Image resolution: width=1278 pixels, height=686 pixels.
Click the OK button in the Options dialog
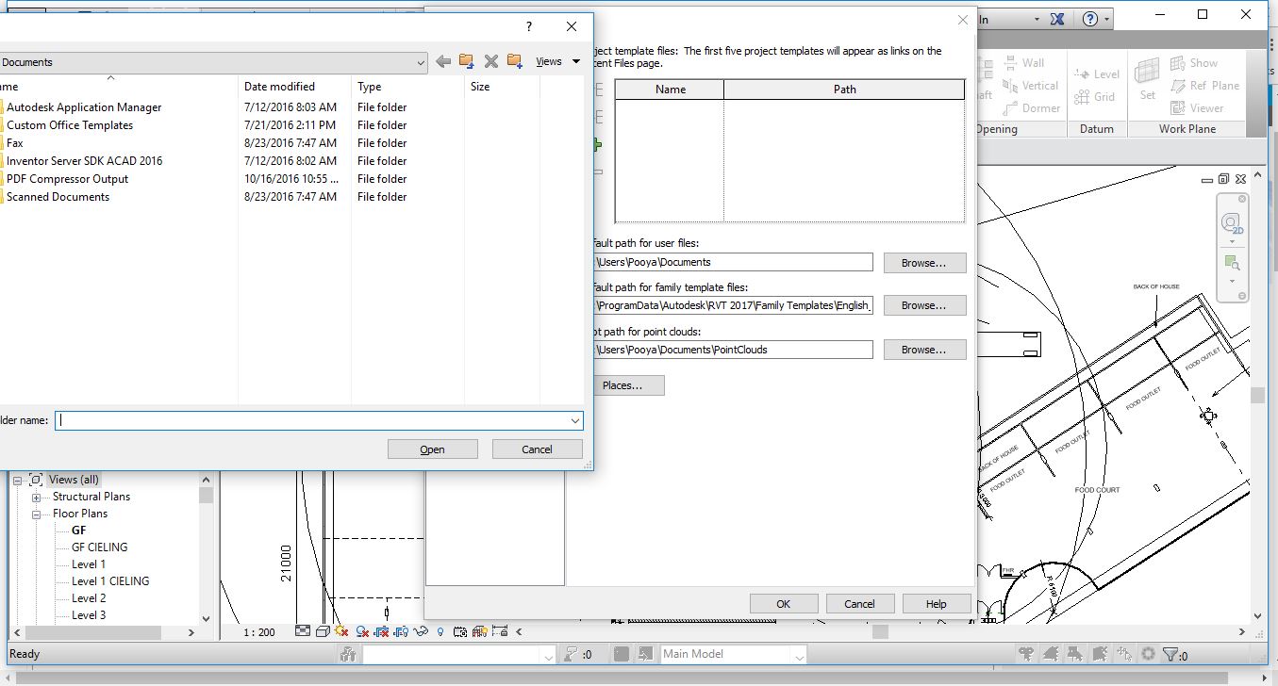[783, 603]
